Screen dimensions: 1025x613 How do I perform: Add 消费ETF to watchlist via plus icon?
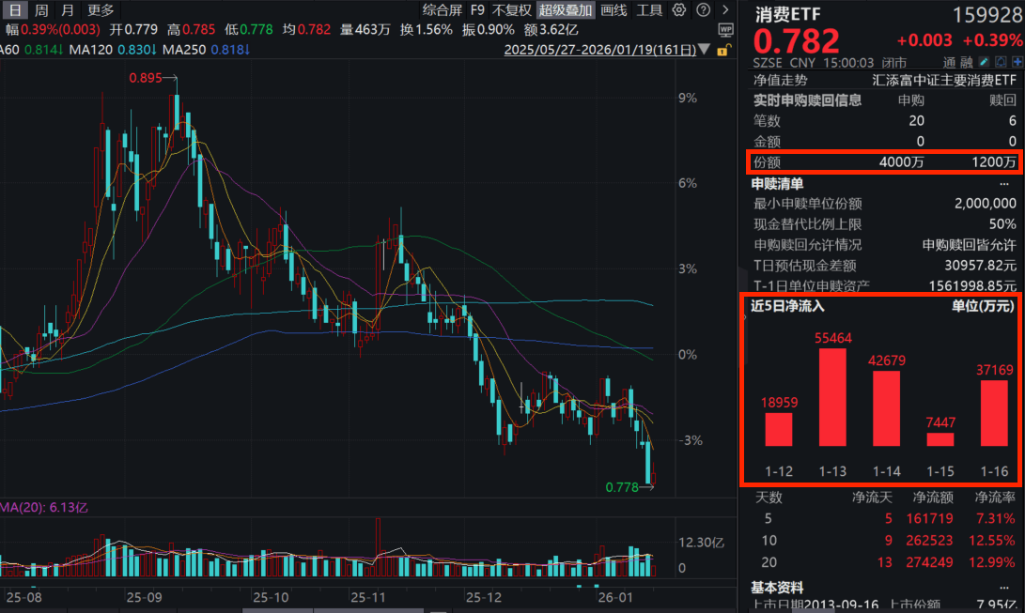tap(1017, 61)
